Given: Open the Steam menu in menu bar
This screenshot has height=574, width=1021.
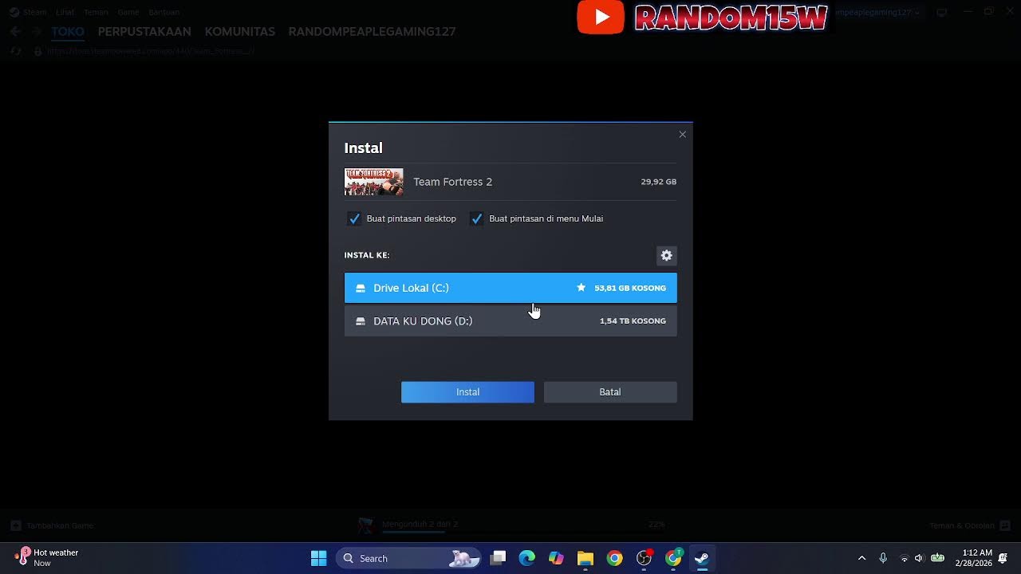Looking at the screenshot, I should 34,12.
